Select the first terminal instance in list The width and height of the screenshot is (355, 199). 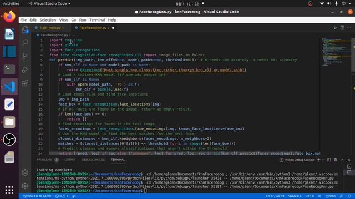[349, 166]
